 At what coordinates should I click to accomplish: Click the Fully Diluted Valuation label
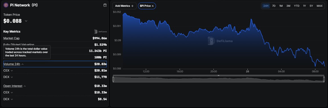19,44
